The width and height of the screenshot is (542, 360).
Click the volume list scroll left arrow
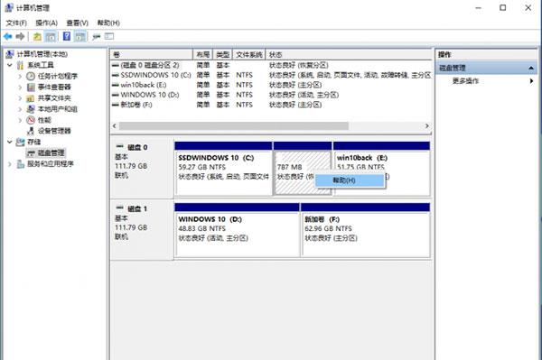point(115,126)
